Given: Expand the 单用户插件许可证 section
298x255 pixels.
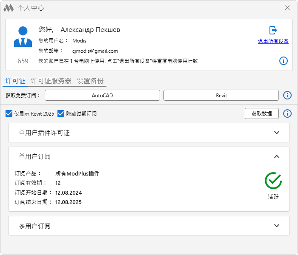Looking at the screenshot, I should pyautogui.click(x=277, y=133).
